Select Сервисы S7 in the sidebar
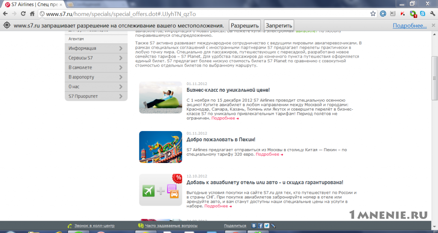The image size is (438, 233). click(81, 58)
